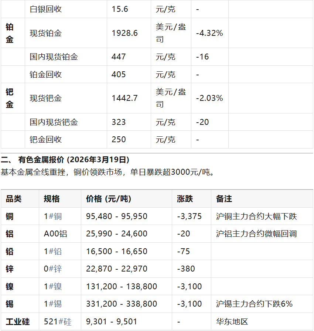Click the 价格 (元/吨) column header
Screen dimensions: 314x331
pos(108,199)
